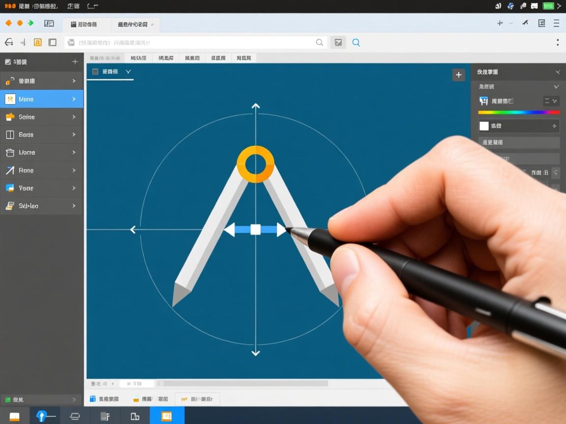Expand the Rone sidebar item
This screenshot has width=566, height=424.
coord(74,170)
